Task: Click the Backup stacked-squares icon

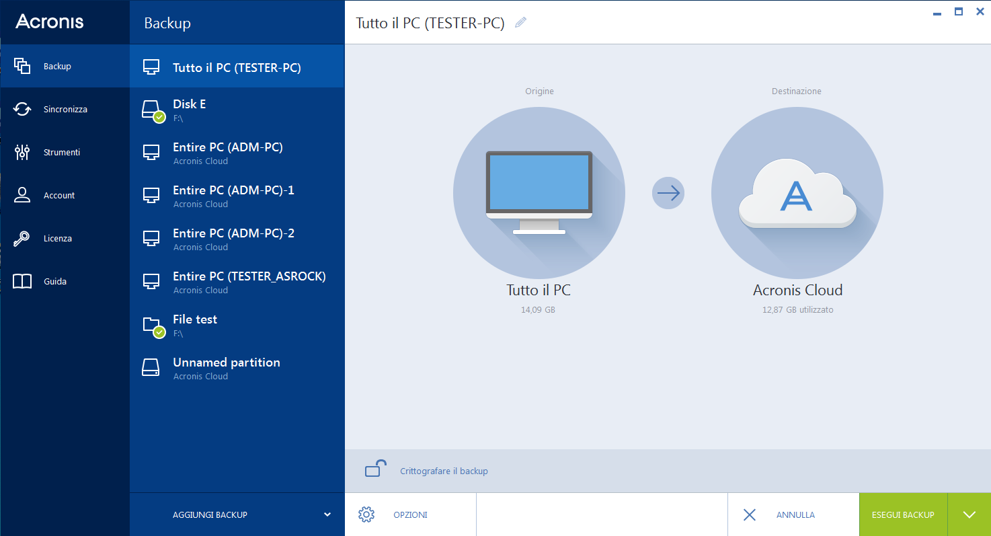Action: tap(22, 66)
